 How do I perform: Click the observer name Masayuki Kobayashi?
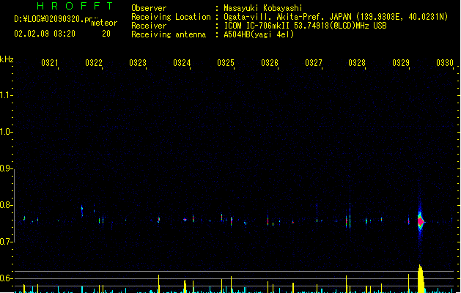263,8
